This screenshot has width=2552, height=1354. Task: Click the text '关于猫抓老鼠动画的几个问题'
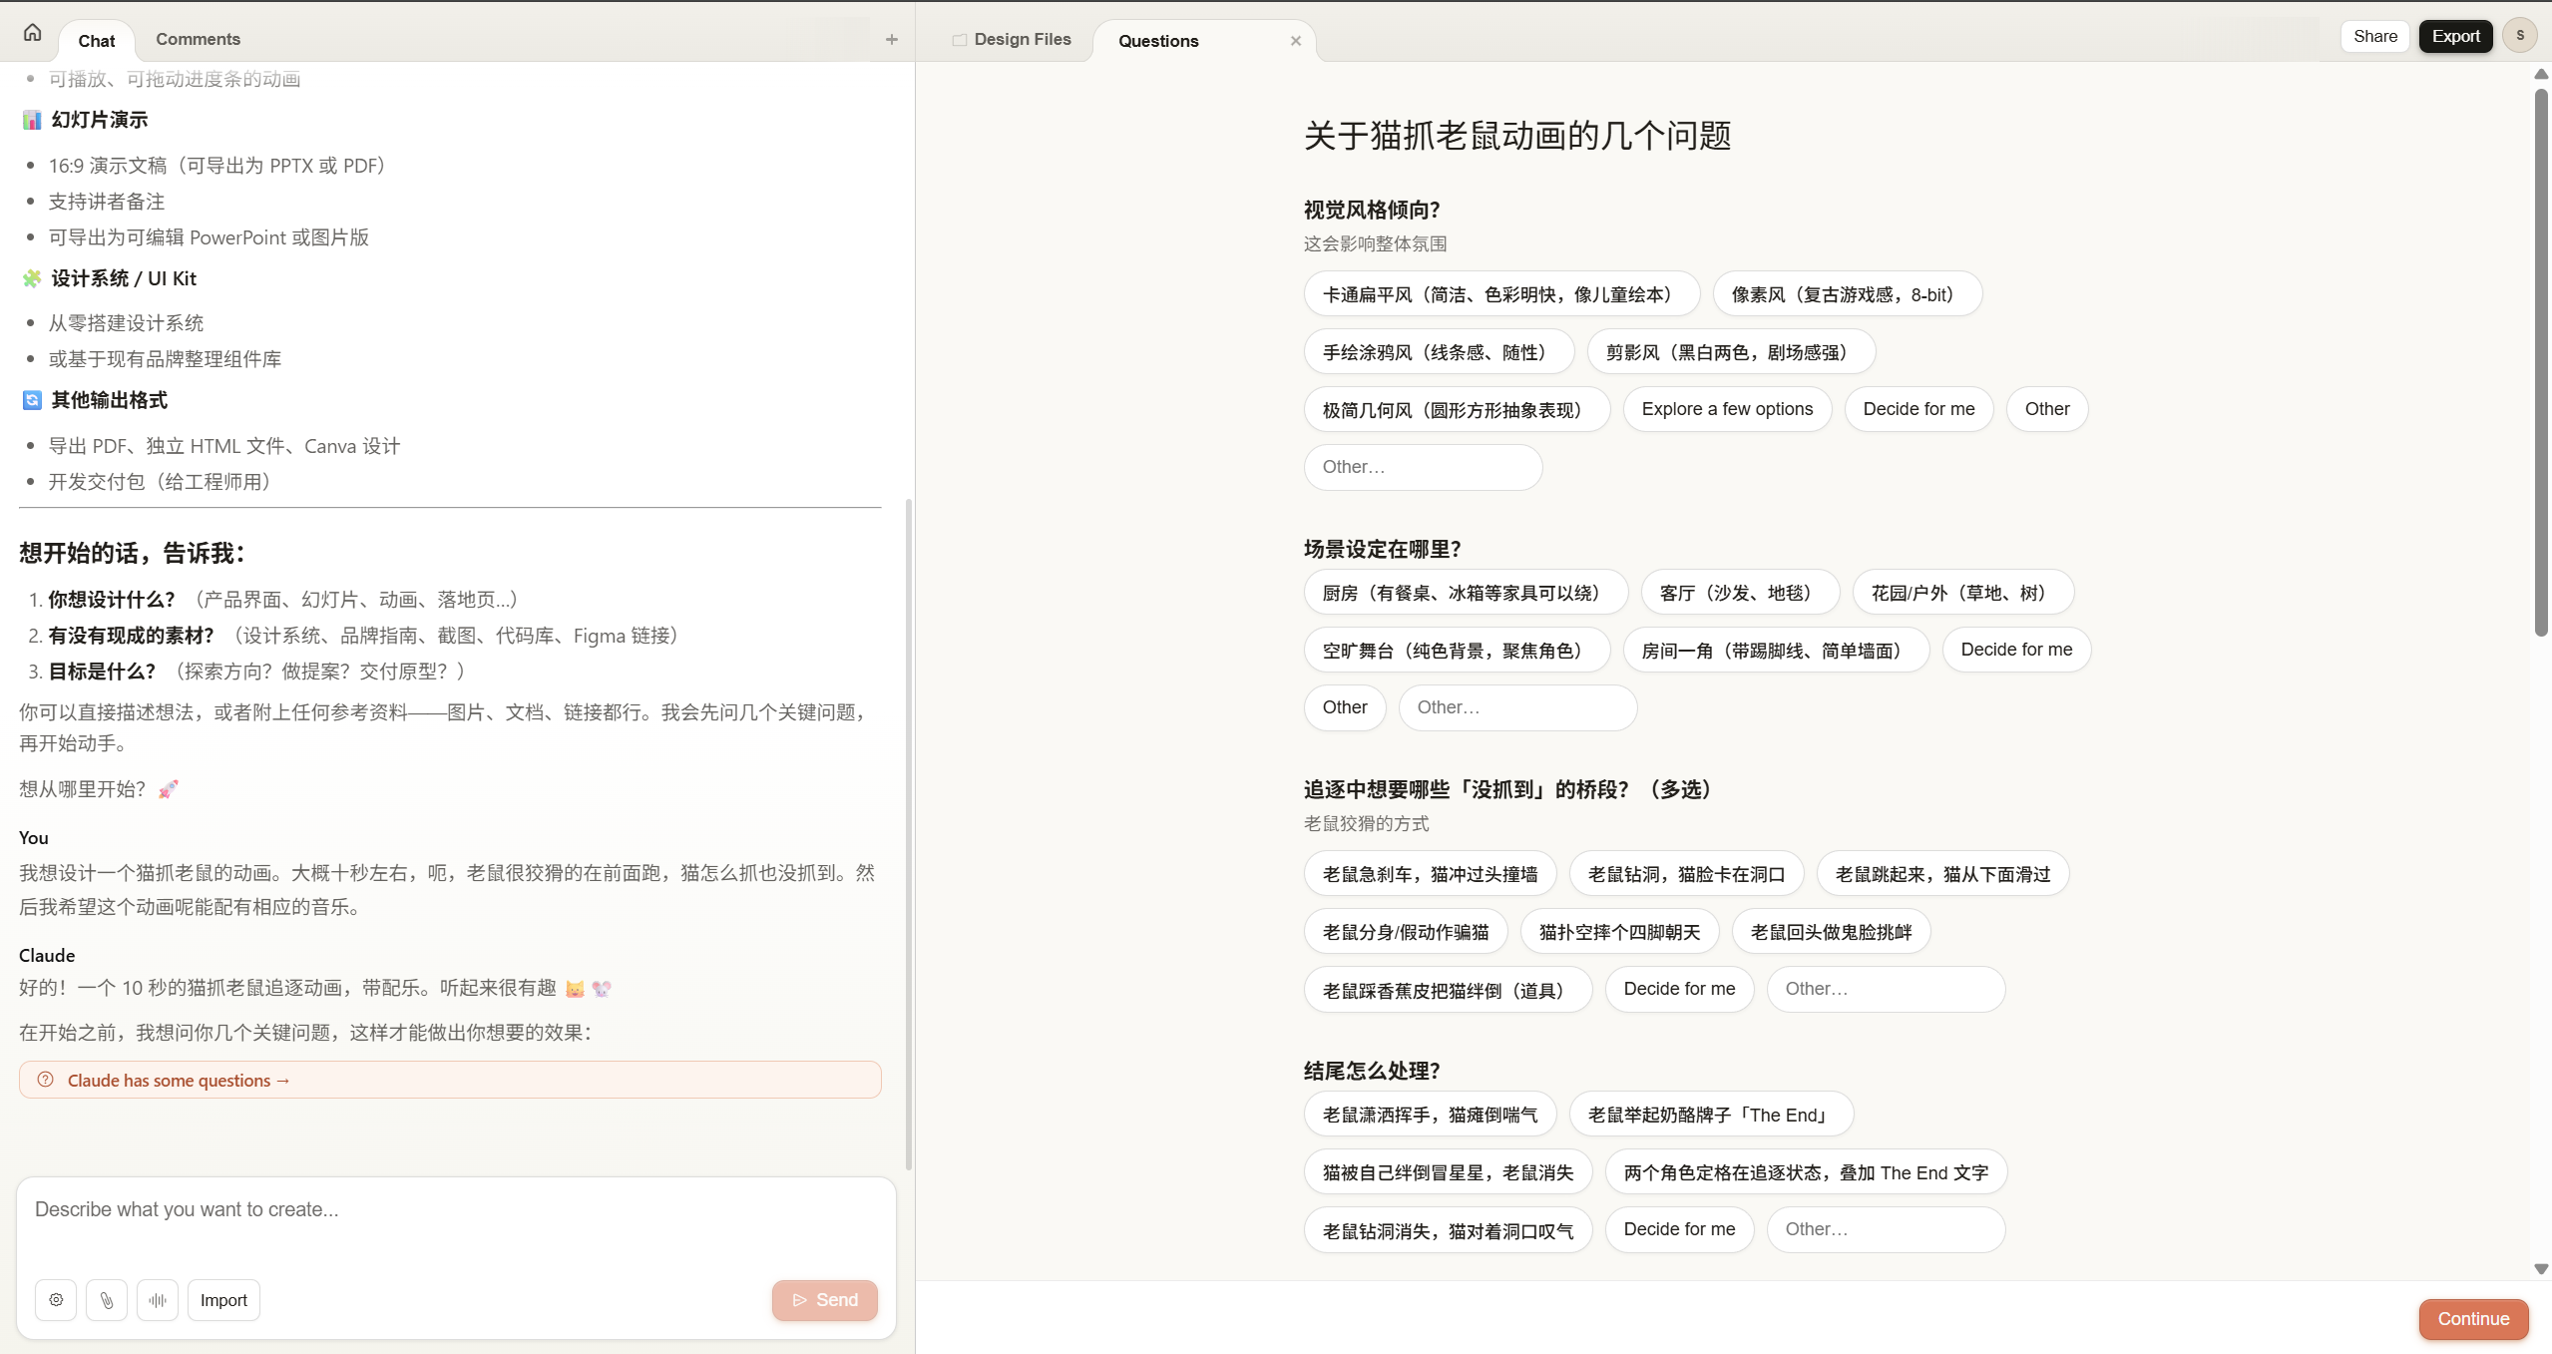[x=1516, y=136]
